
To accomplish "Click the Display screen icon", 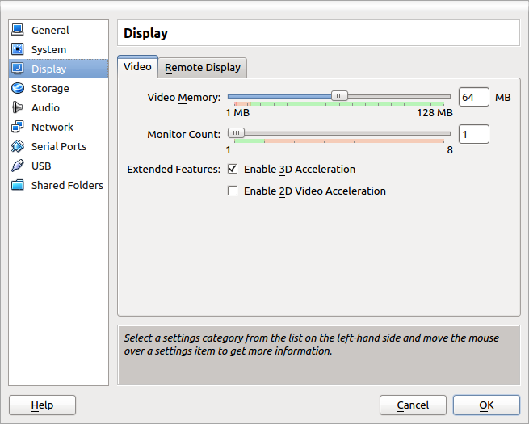I will (18, 69).
